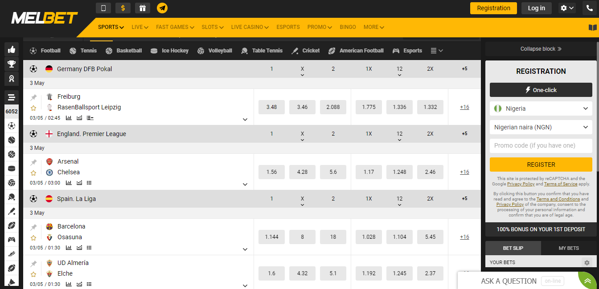Image resolution: width=599 pixels, height=289 pixels.
Task: Select the tennis ball icon in sidebar
Action: pyautogui.click(x=12, y=140)
